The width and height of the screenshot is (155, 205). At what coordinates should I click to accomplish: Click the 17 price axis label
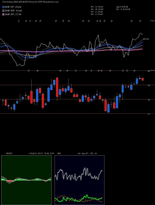[x=148, y=114]
